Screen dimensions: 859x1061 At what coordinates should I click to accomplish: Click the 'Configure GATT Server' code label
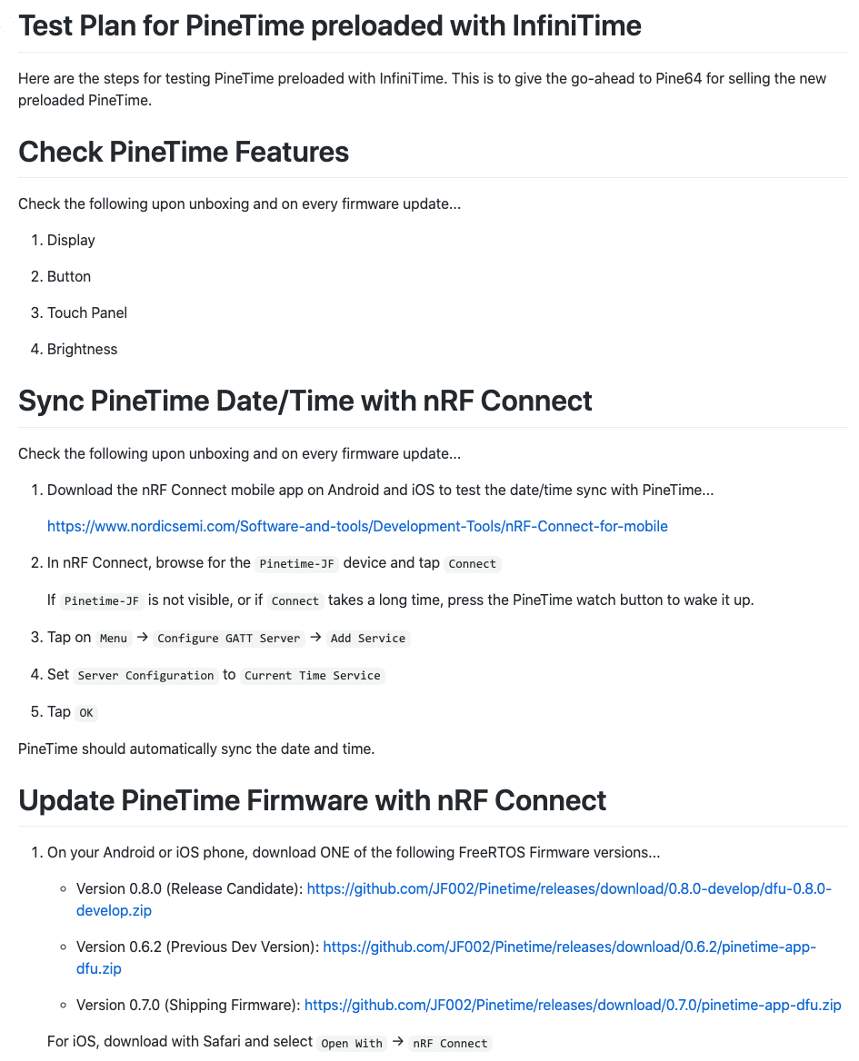[228, 639]
